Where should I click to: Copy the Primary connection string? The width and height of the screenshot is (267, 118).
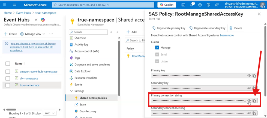tap(254, 101)
